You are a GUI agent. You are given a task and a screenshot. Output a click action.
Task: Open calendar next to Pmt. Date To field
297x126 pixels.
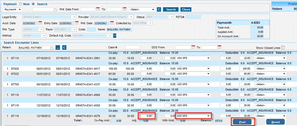point(124,9)
